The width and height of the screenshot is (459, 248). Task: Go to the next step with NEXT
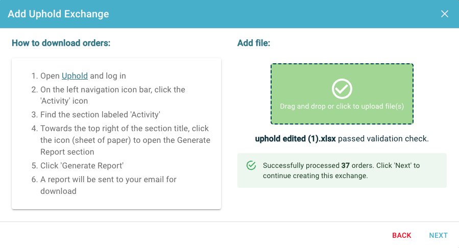coord(438,235)
